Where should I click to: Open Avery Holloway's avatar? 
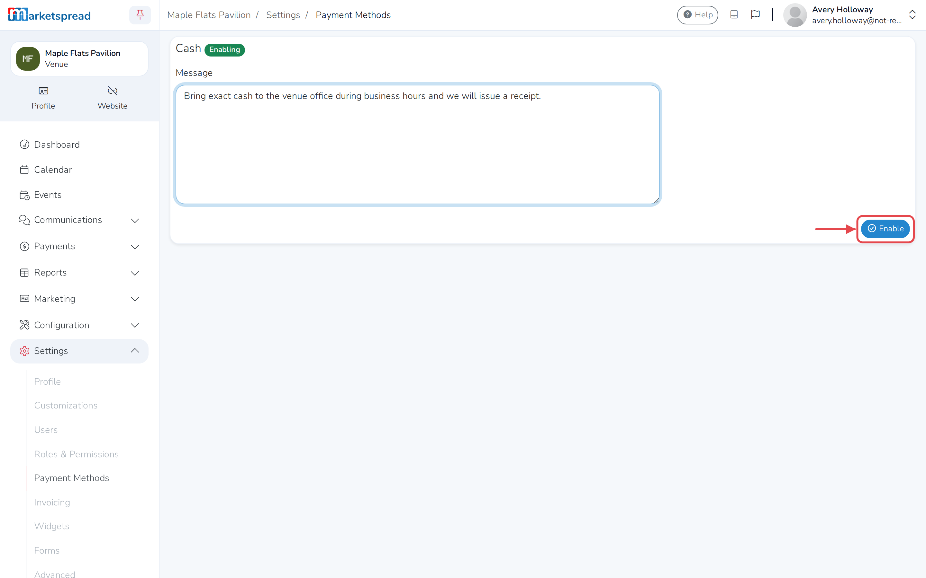(x=795, y=15)
